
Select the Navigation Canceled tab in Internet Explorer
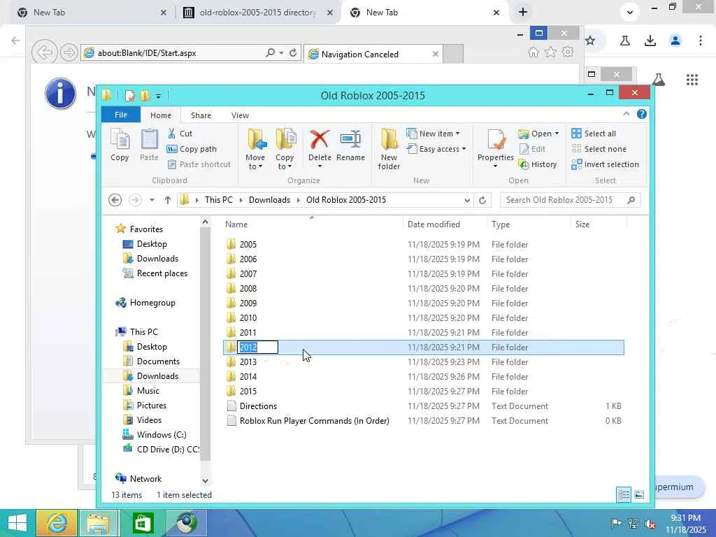tap(373, 55)
